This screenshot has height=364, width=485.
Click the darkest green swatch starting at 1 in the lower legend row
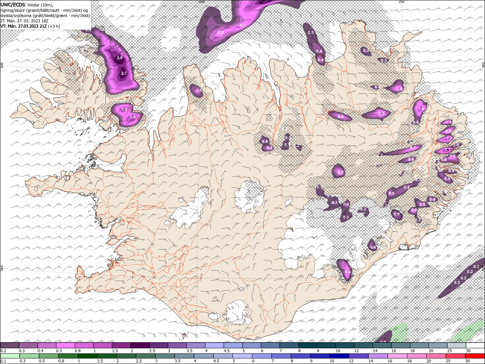(87, 356)
